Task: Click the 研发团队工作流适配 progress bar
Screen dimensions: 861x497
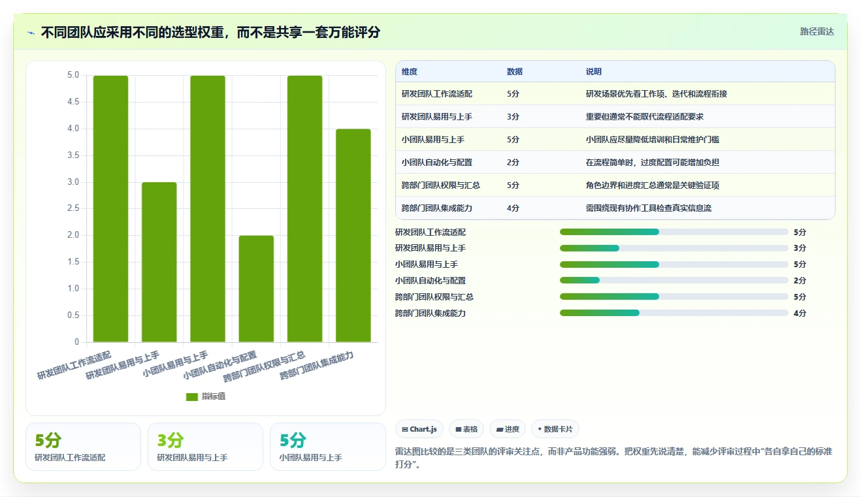Action: pyautogui.click(x=674, y=232)
